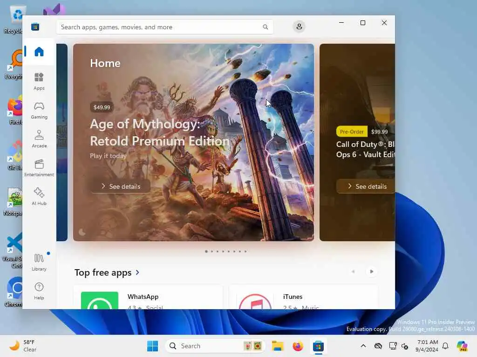Click the iTunes music note icon
The height and width of the screenshot is (357, 477).
click(x=255, y=302)
